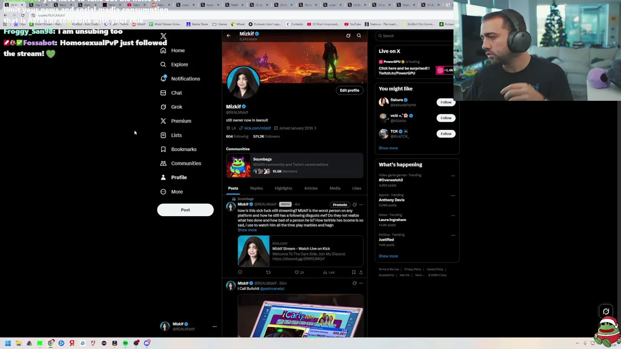The width and height of the screenshot is (621, 349).
Task: Click Promote on the 4m post
Action: [x=340, y=205]
